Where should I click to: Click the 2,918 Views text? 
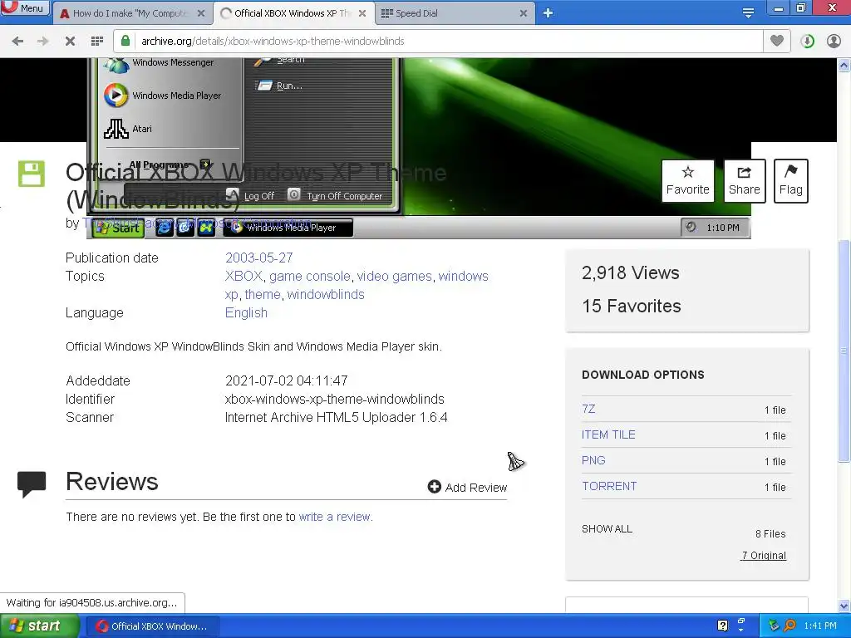(x=630, y=272)
